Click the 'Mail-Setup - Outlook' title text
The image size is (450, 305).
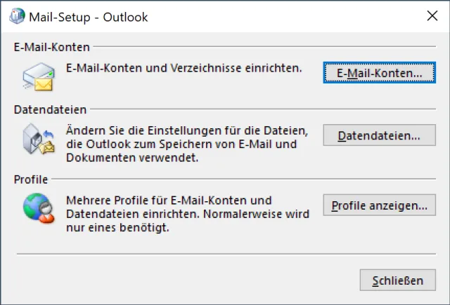(x=88, y=17)
